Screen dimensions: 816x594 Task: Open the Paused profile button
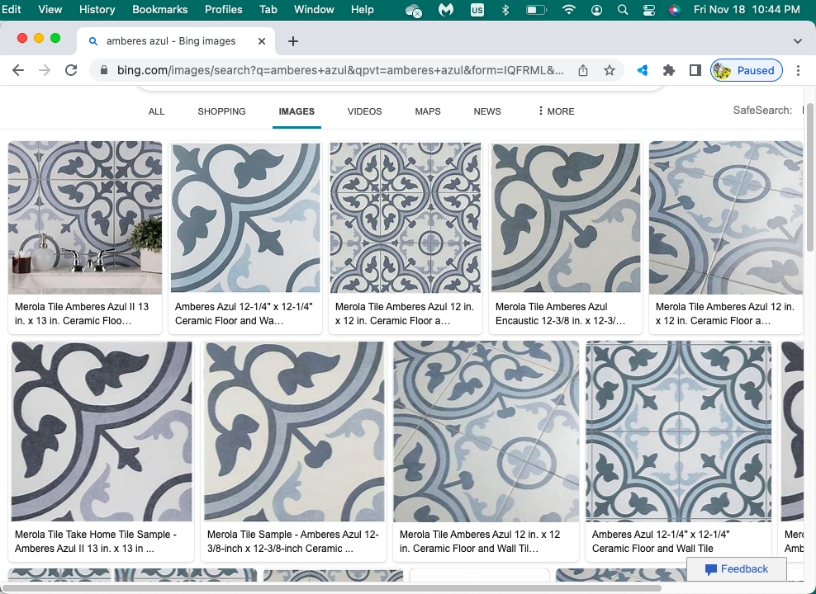[746, 70]
